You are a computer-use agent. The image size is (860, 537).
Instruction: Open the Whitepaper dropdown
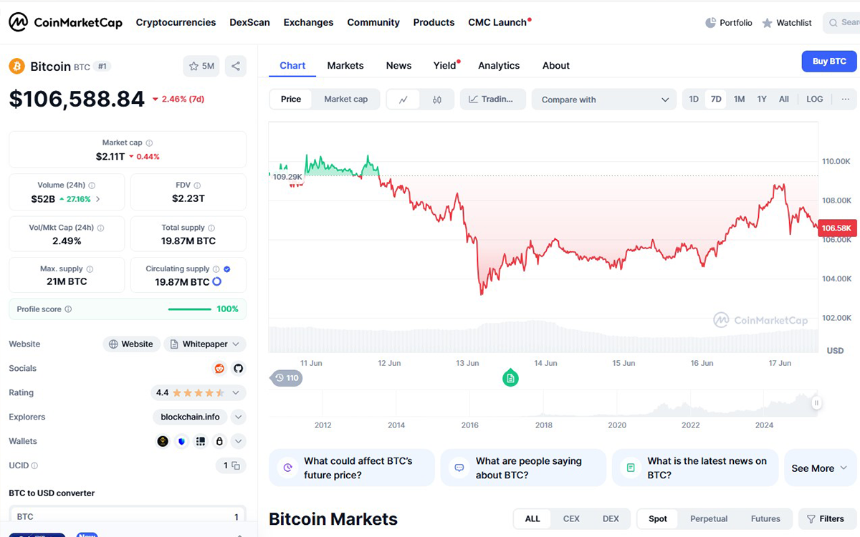205,344
